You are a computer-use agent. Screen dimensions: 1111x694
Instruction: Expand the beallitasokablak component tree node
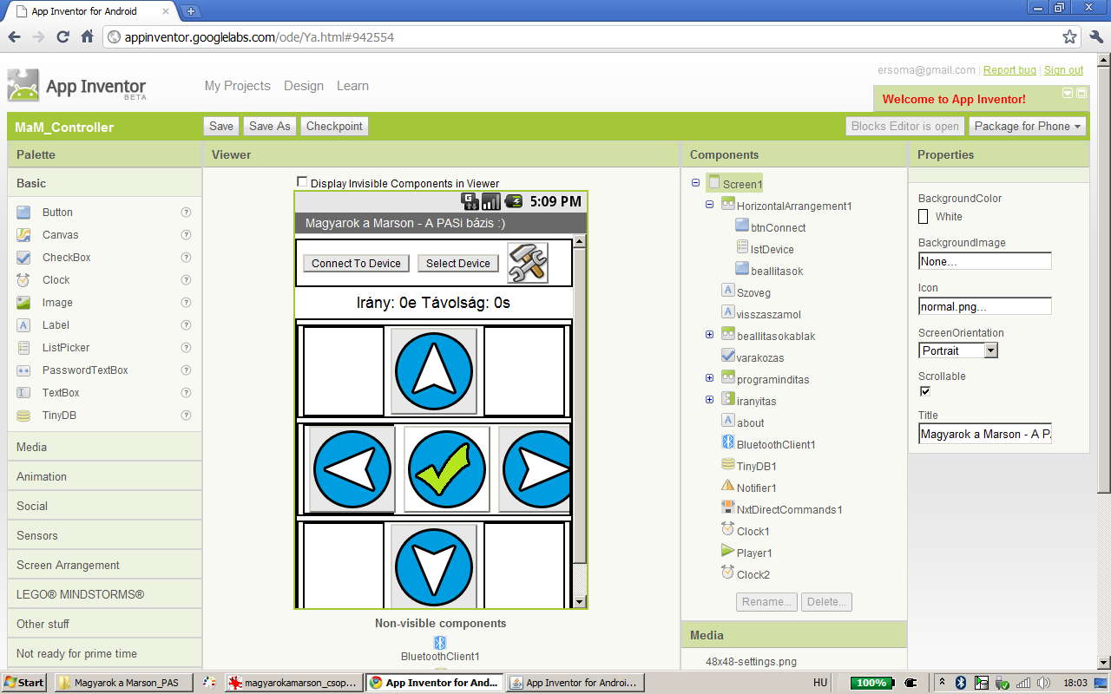tap(709, 335)
